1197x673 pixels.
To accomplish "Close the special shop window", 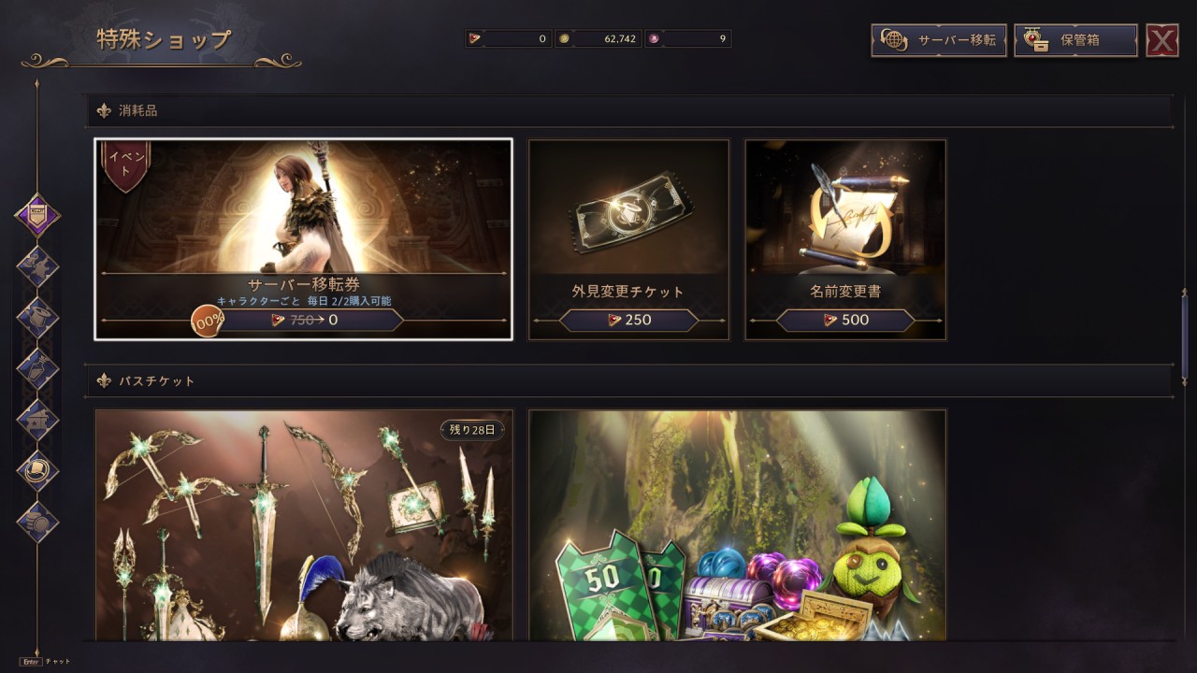I will (x=1162, y=40).
